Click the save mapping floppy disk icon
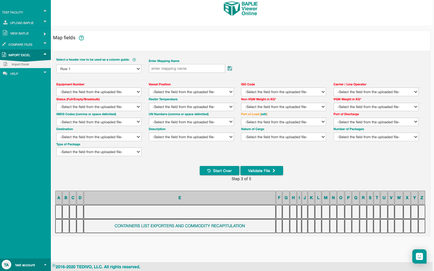434x271 pixels. (230, 68)
